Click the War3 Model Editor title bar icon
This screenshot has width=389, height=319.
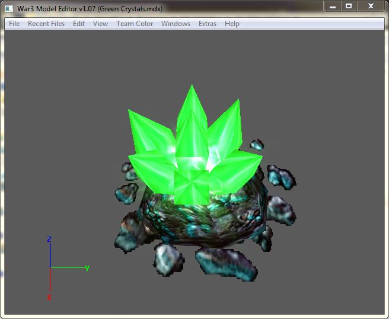pos(9,9)
